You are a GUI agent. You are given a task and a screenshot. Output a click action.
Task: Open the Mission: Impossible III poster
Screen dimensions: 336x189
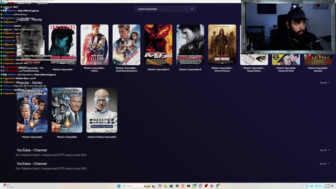click(190, 45)
